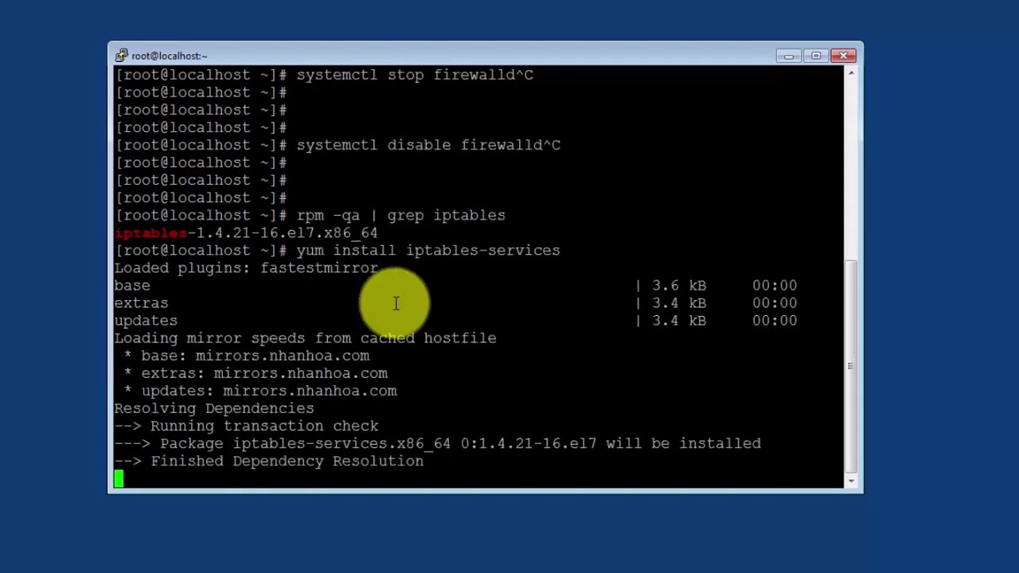Click 'Finished Dependency Resolution' line
Viewport: 1019px width, 573px height.
click(269, 461)
